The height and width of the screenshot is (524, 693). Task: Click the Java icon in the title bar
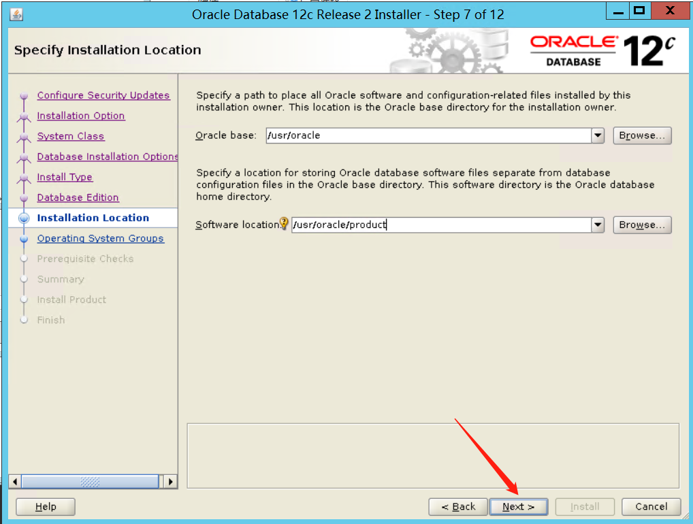[x=16, y=14]
